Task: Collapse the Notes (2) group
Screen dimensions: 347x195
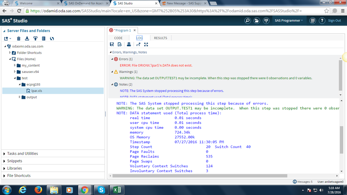Action: point(112,84)
